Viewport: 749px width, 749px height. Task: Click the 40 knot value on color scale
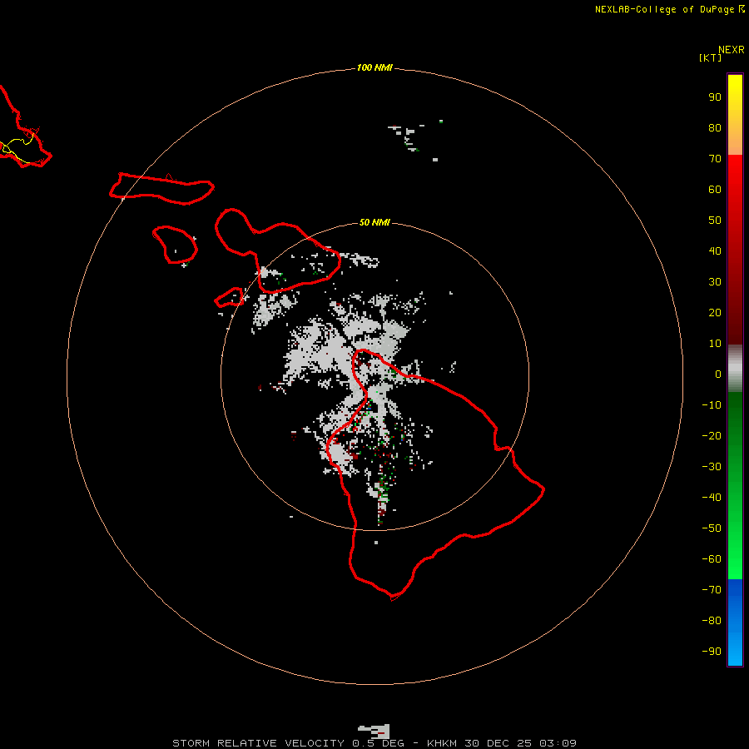click(715, 251)
